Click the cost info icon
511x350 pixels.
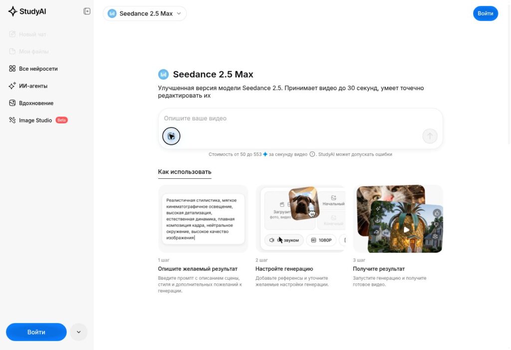tap(312, 154)
